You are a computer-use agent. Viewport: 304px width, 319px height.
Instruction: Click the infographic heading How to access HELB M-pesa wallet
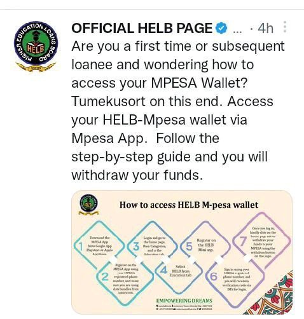(189, 205)
